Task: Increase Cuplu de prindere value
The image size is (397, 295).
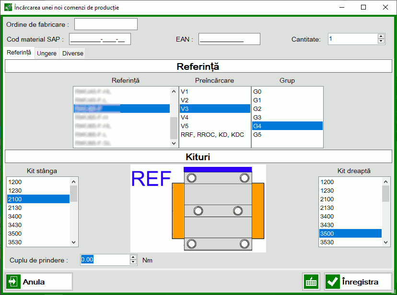Action: (133, 257)
